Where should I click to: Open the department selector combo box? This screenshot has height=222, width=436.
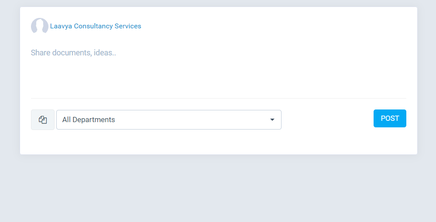pos(169,120)
